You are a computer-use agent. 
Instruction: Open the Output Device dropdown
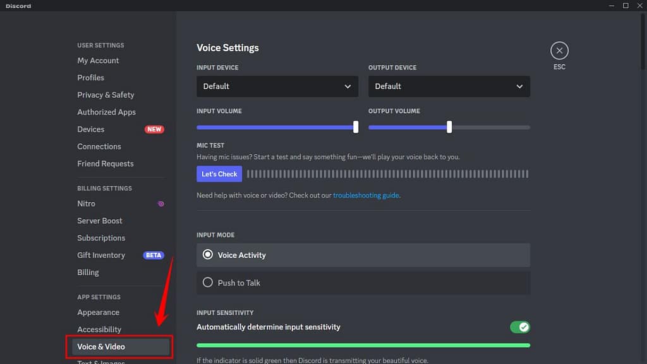[449, 86]
